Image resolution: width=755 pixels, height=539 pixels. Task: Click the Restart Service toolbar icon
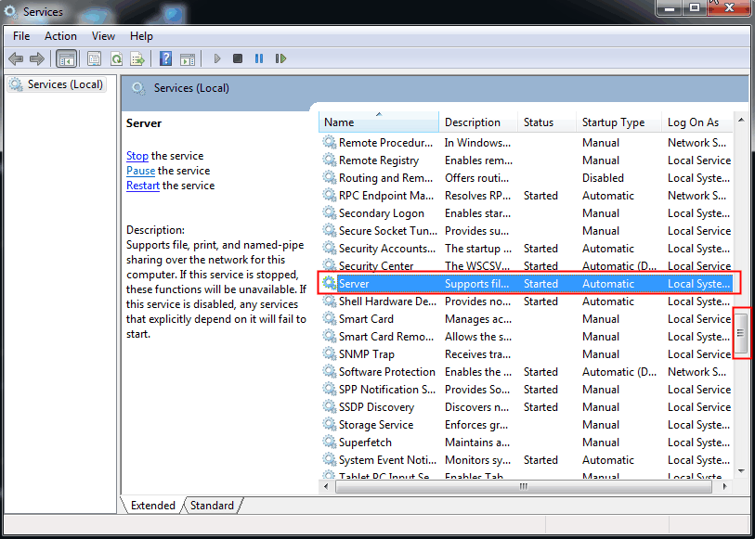click(280, 58)
